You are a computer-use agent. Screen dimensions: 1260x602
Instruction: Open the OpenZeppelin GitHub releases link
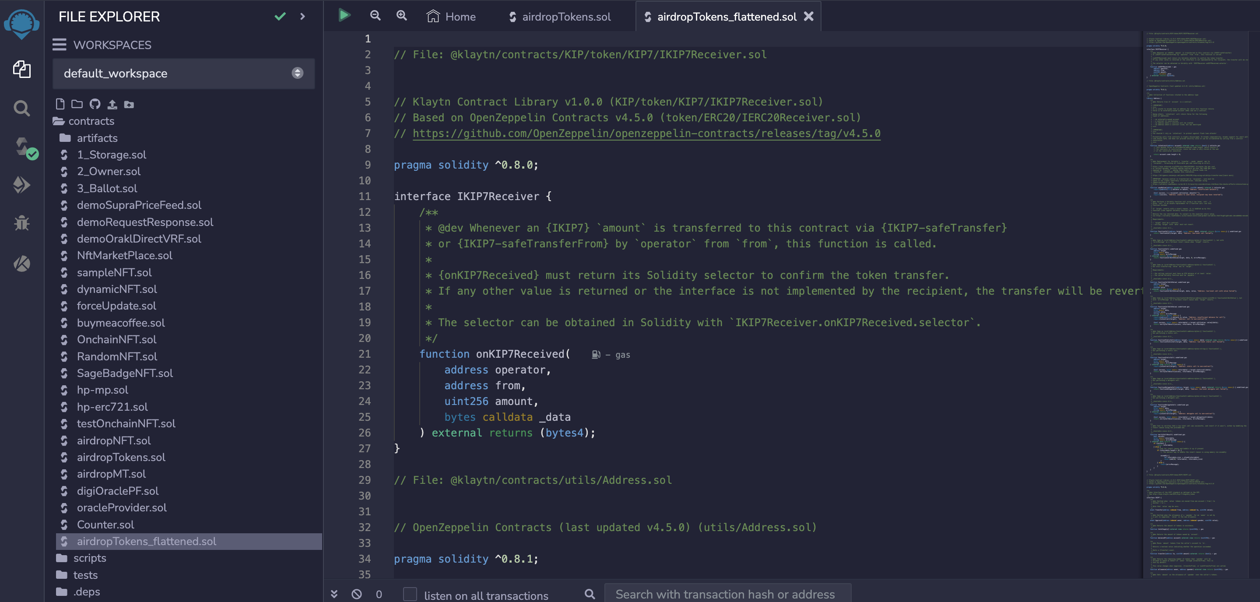[x=646, y=134]
